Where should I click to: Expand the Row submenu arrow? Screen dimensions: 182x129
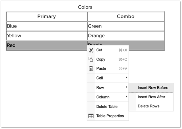[126, 87]
